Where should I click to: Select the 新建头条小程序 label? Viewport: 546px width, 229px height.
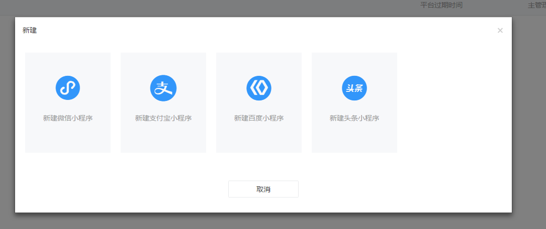point(354,119)
